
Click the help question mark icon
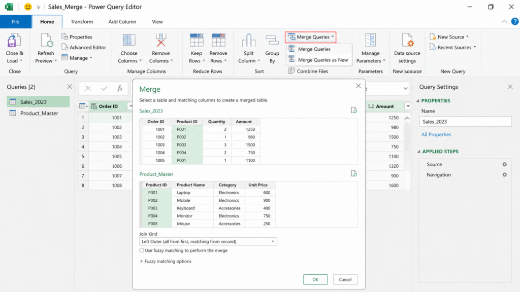pyautogui.click(x=515, y=21)
